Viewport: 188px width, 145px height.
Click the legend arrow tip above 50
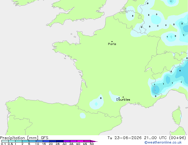pyautogui.click(x=94, y=141)
